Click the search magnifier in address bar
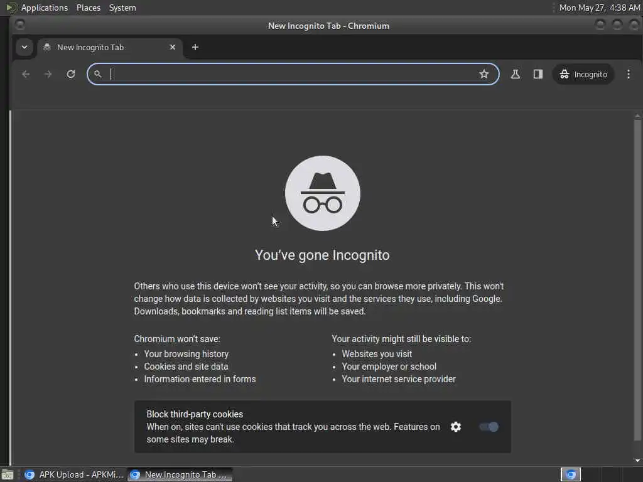 [x=97, y=74]
